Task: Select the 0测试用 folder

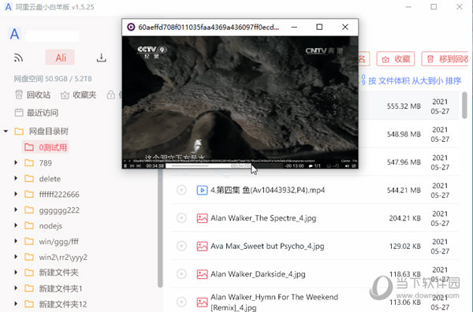Action: (46, 147)
